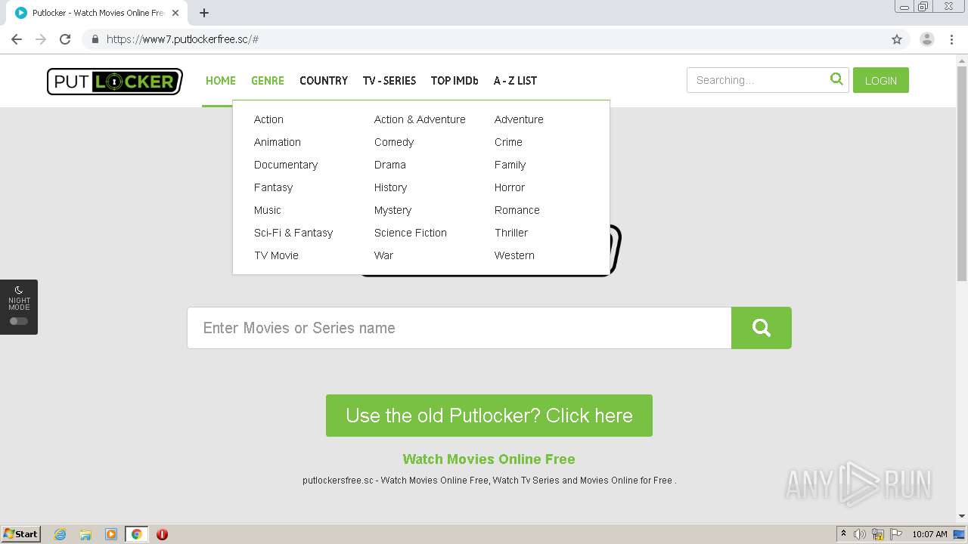The width and height of the screenshot is (968, 544).
Task: Select the Adventure genre
Action: 519,119
